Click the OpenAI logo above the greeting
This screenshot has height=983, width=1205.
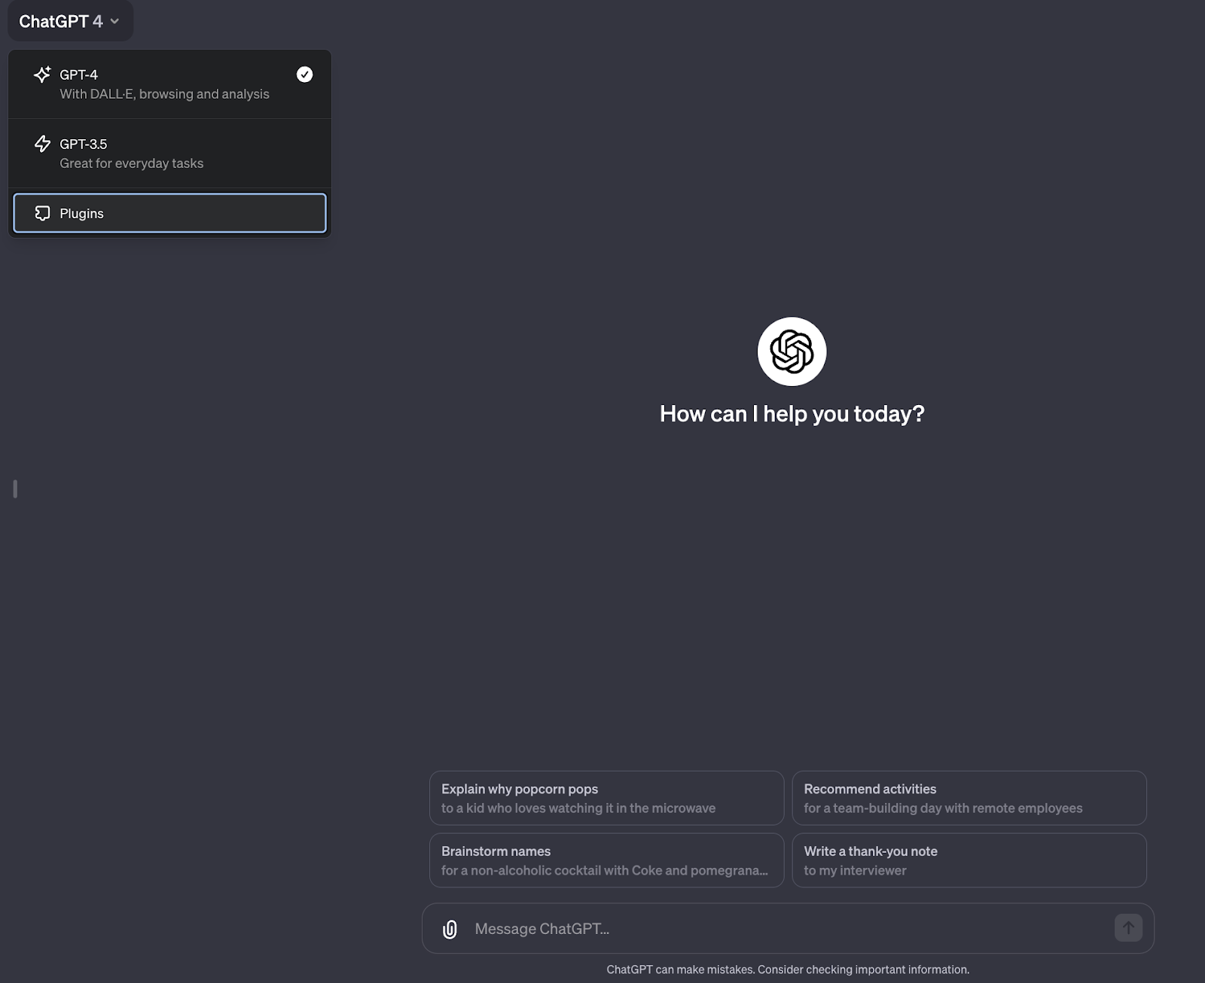tap(792, 352)
